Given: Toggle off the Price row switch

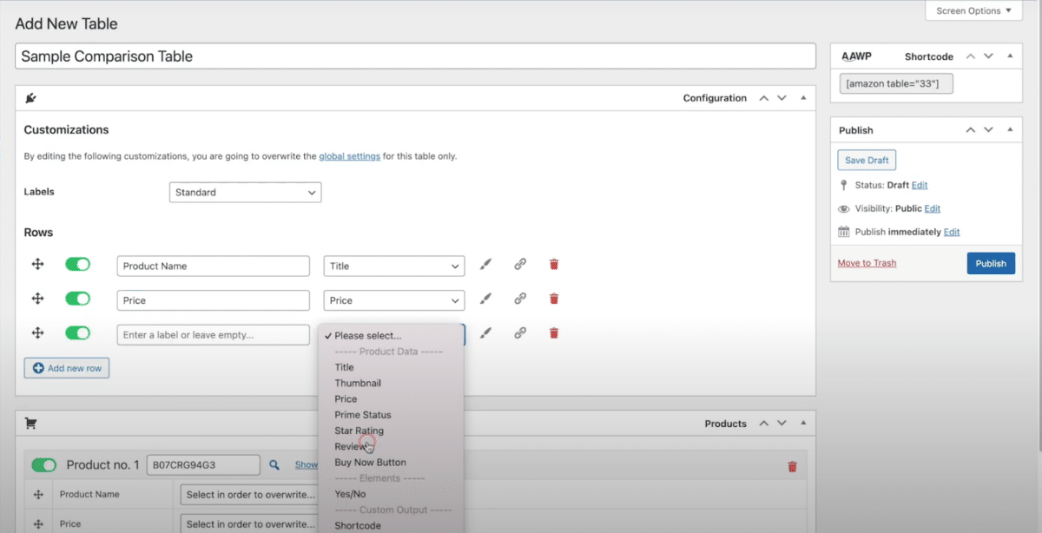Looking at the screenshot, I should (x=78, y=299).
